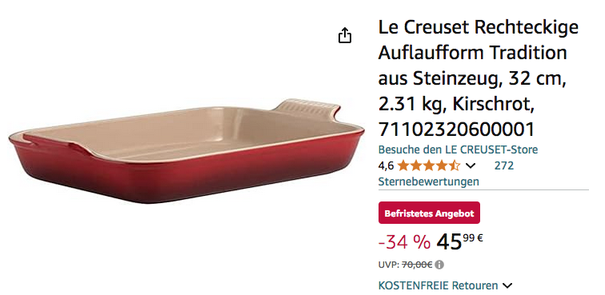Open the info icon beside the UVP price
This screenshot has height=295, width=605.
pos(439,265)
